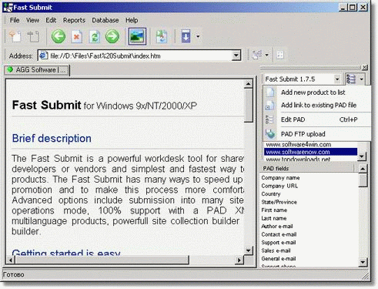
Task: Click the Company name PAD field
Action: 280,178
